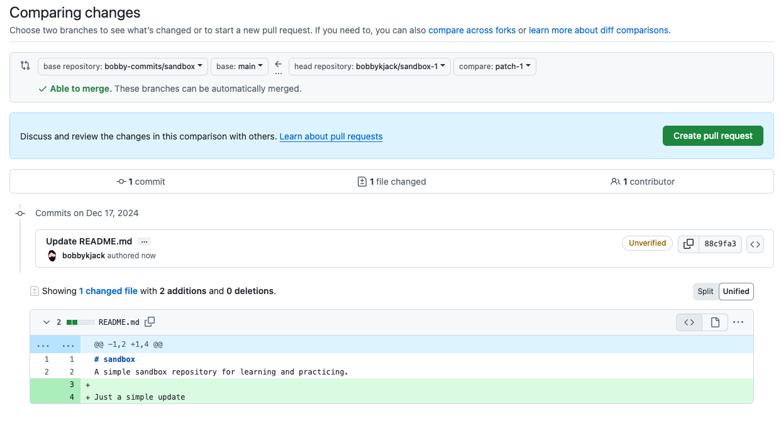Click the swap base and head icon

tap(25, 65)
